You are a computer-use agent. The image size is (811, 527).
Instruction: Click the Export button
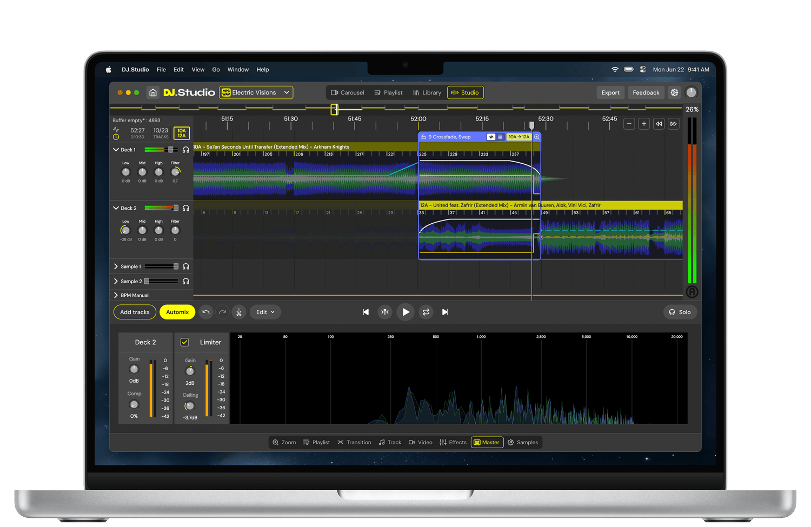(610, 92)
